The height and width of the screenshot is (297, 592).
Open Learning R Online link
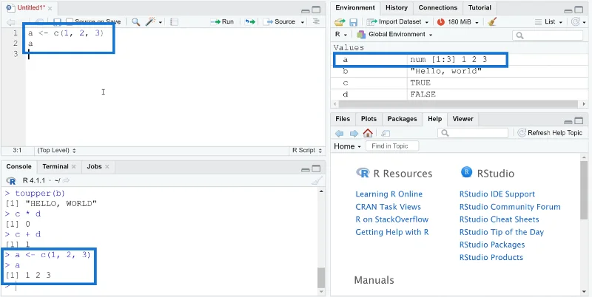(x=389, y=194)
